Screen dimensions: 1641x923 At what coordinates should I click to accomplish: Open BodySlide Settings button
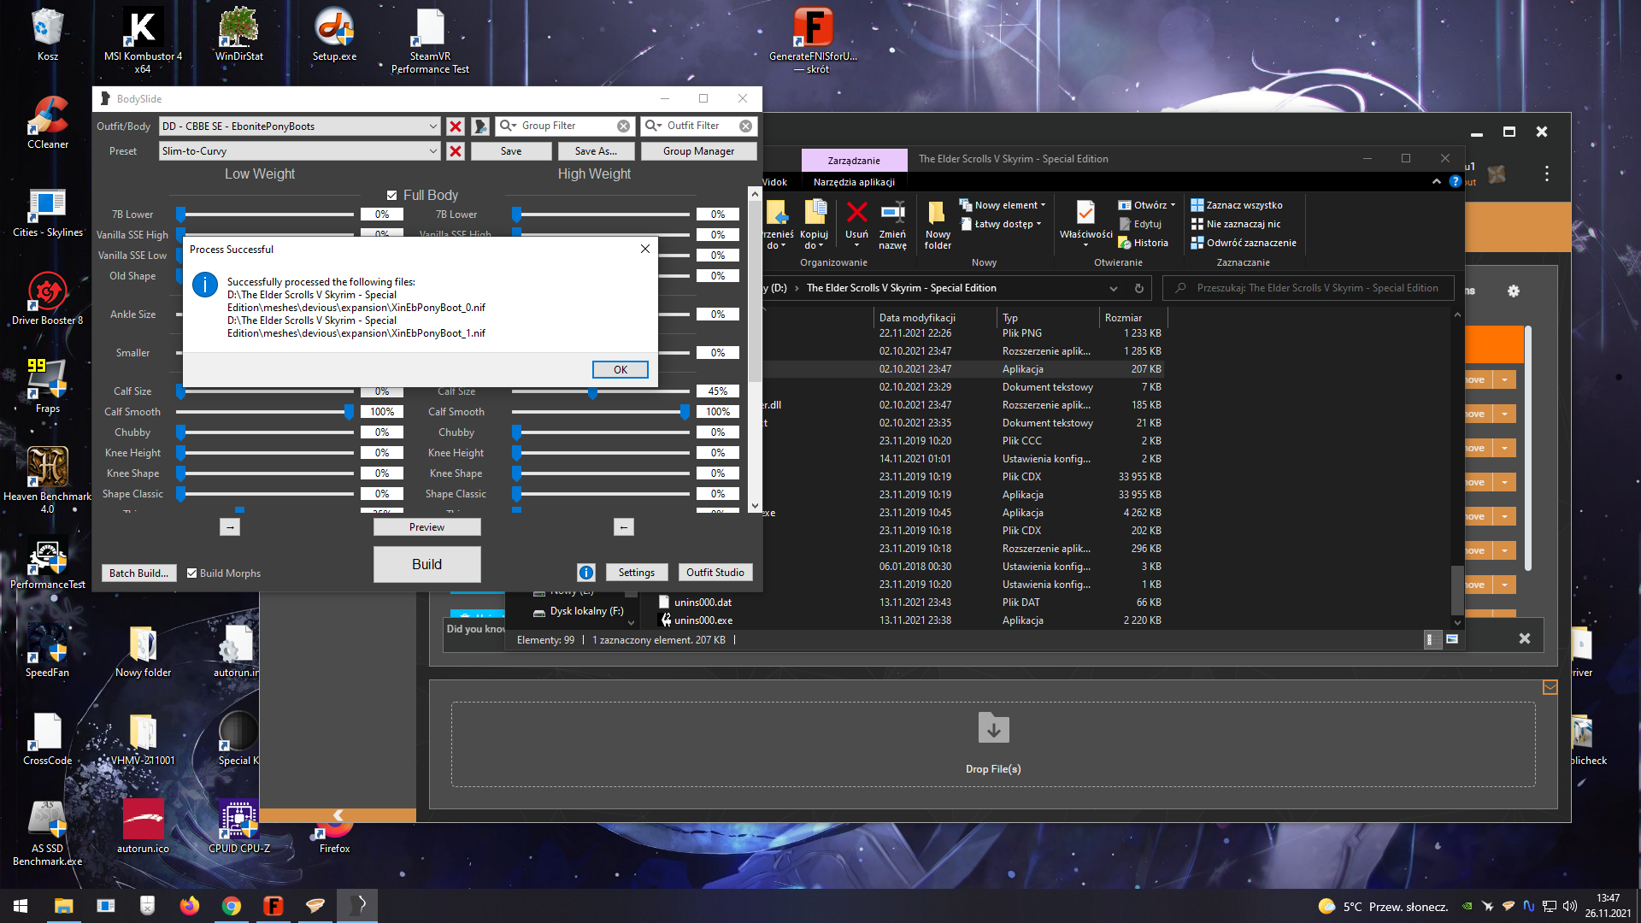pyautogui.click(x=637, y=573)
